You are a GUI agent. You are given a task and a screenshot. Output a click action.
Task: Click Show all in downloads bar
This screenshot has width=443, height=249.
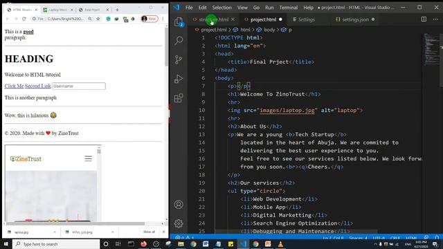click(149, 232)
